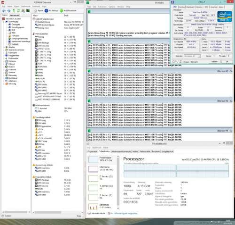
Task: Select DirectX in the AIDA64 tree
Action: coord(11,67)
